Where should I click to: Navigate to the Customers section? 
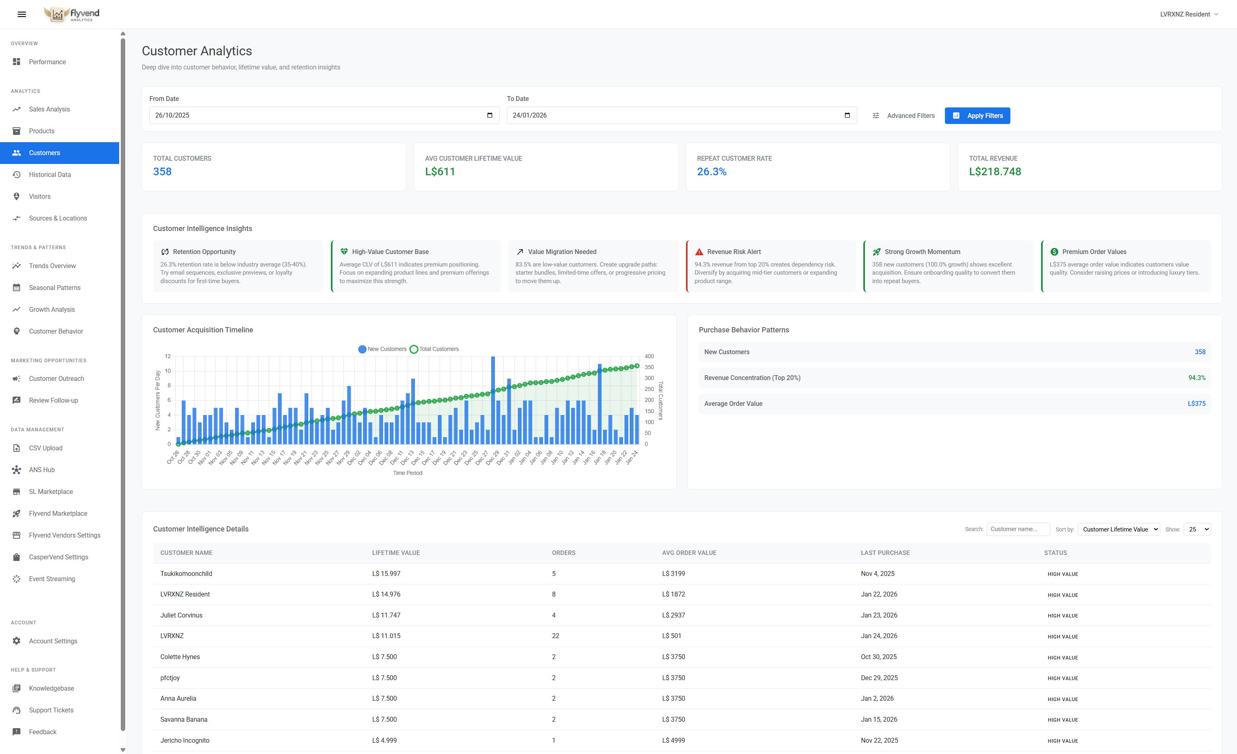pyautogui.click(x=44, y=153)
